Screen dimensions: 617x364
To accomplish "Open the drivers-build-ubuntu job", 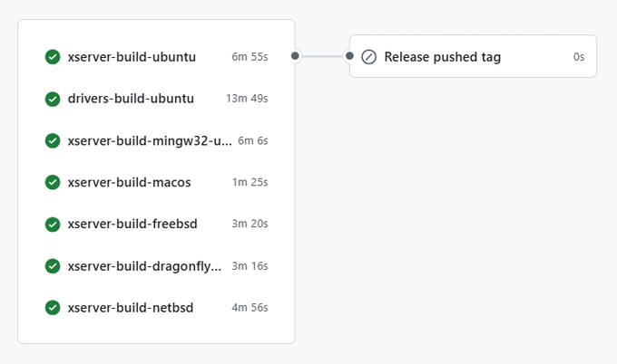I will tap(131, 99).
